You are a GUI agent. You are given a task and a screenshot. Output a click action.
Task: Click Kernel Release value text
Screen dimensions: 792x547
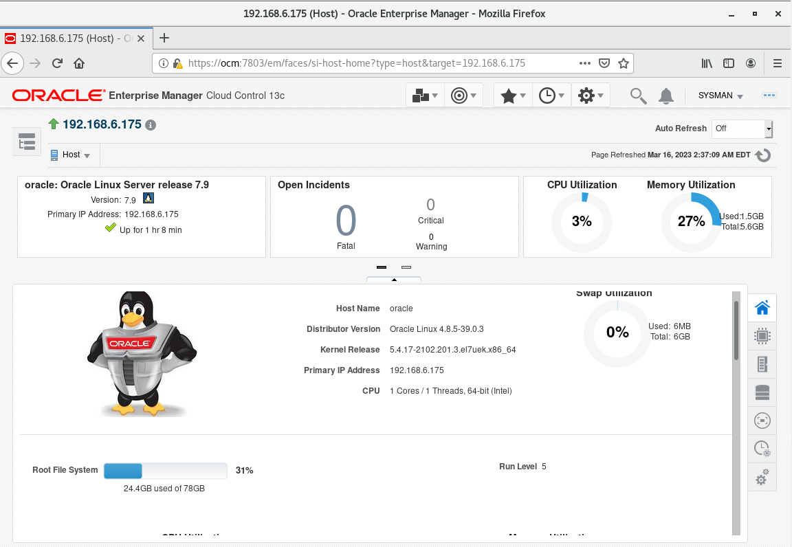[452, 350]
